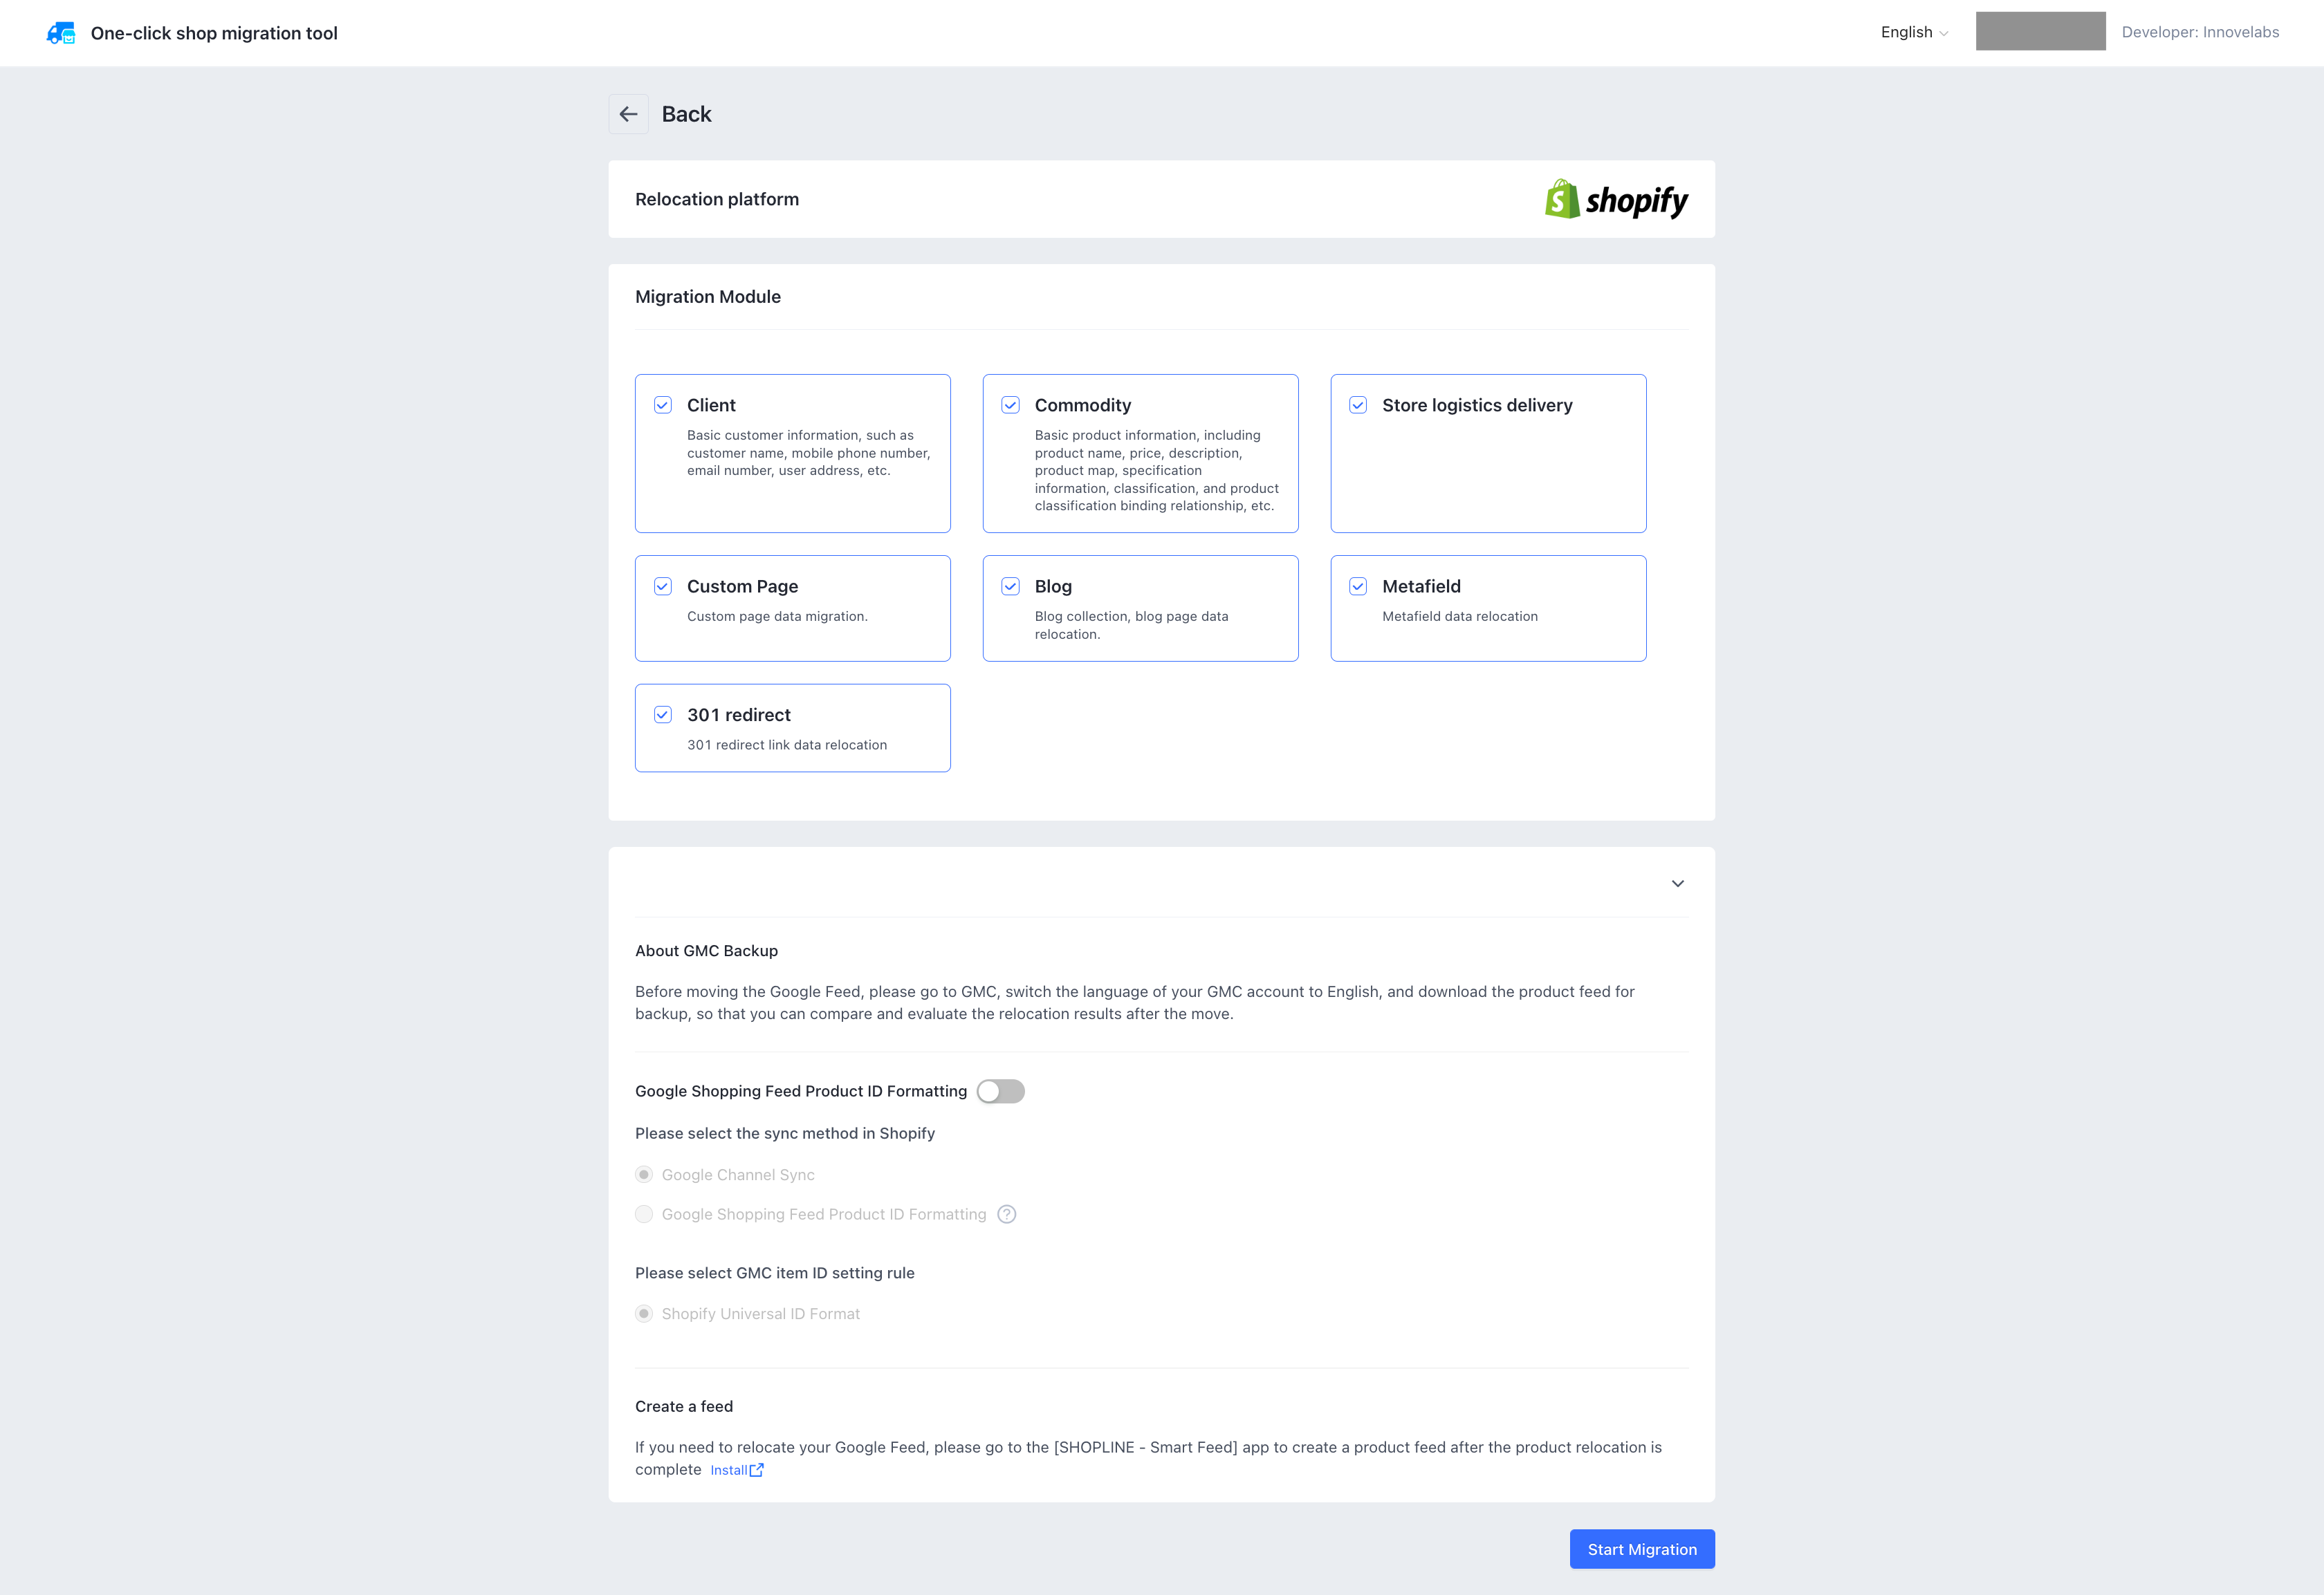Click 'Metafield data relocation' text
Viewport: 2324px width, 1595px height.
click(x=1460, y=617)
